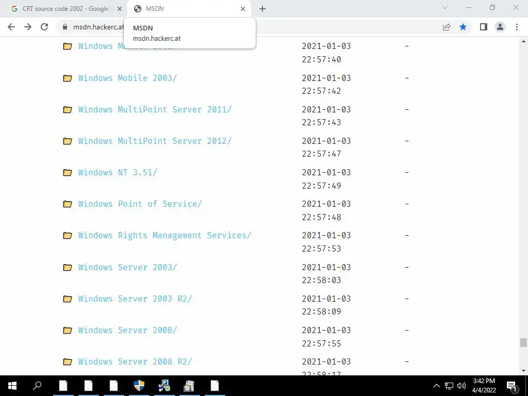
Task: Open Windows Mobile 2003/ folder link
Action: pyautogui.click(x=127, y=78)
